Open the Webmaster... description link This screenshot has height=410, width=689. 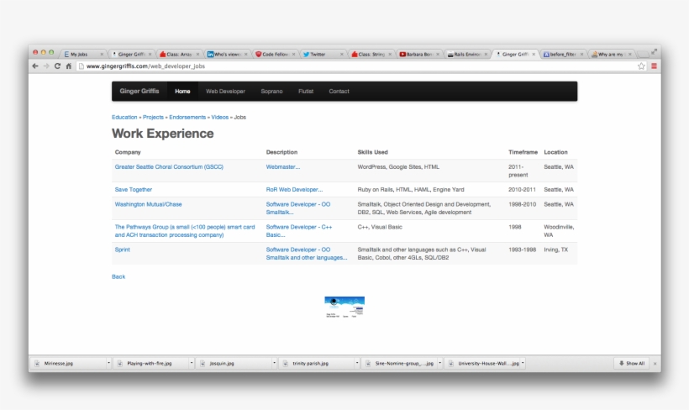283,167
